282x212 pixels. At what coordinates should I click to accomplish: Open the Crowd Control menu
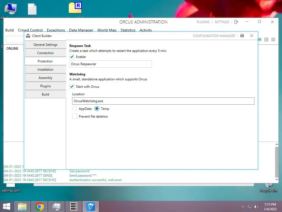click(30, 30)
